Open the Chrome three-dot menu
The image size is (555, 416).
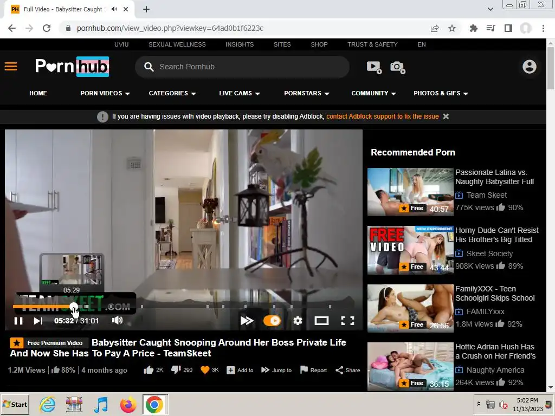point(543,28)
